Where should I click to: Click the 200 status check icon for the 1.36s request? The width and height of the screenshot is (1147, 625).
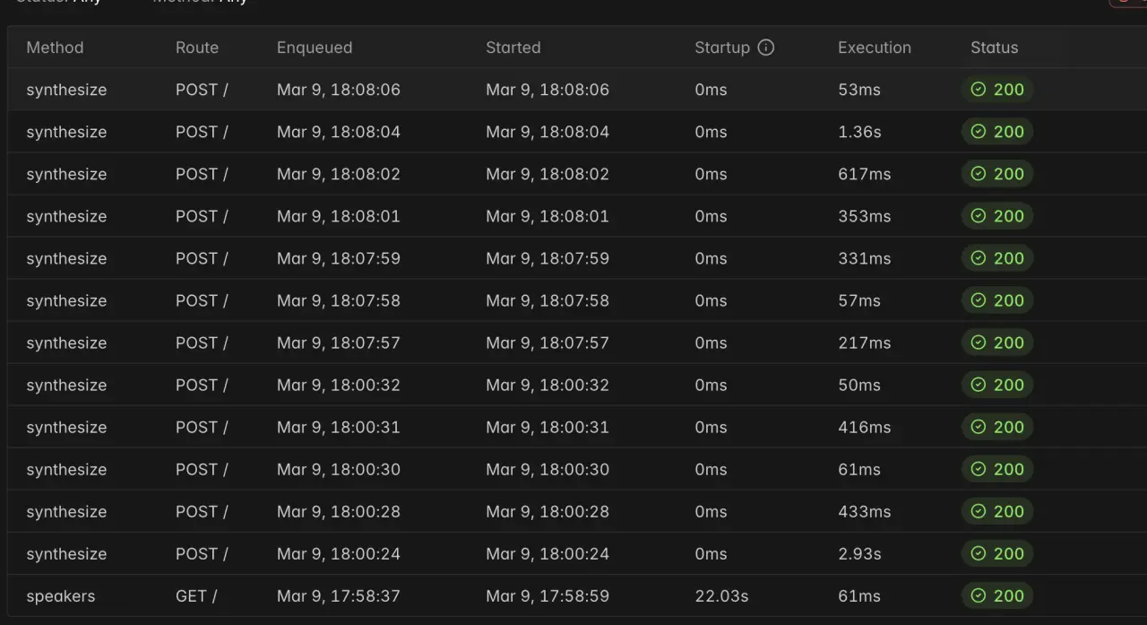(979, 132)
